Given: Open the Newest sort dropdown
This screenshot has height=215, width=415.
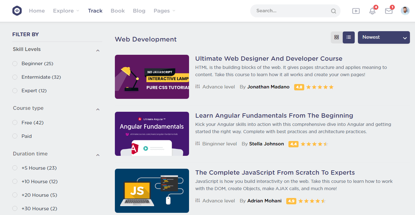Looking at the screenshot, I should pyautogui.click(x=383, y=37).
